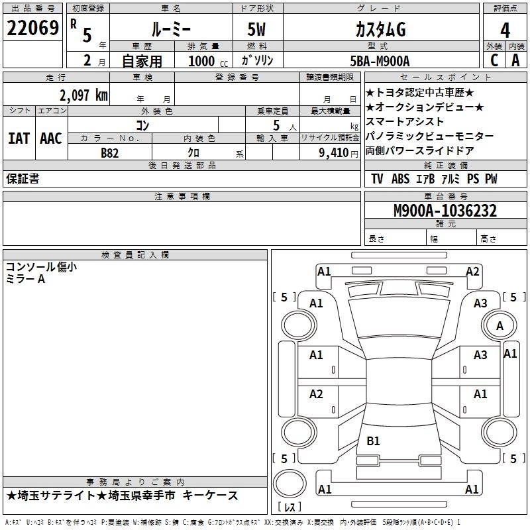
Task: Select the displacement value 1000 cc
Action: point(208,61)
